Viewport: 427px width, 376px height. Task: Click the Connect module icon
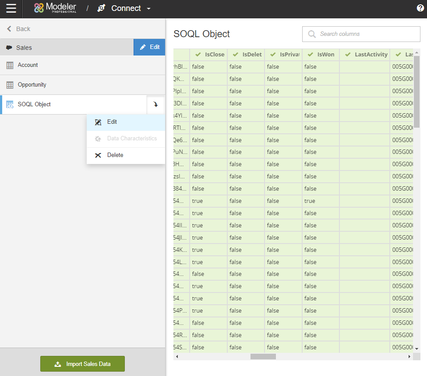[102, 8]
